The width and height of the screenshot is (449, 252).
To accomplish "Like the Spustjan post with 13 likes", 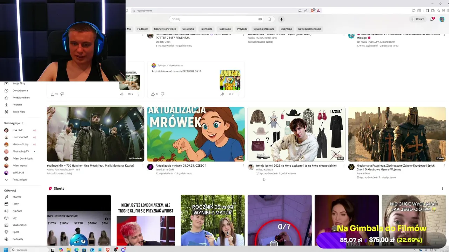I will [153, 94].
